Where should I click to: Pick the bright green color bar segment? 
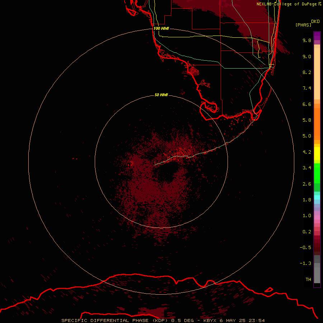pos(317,173)
